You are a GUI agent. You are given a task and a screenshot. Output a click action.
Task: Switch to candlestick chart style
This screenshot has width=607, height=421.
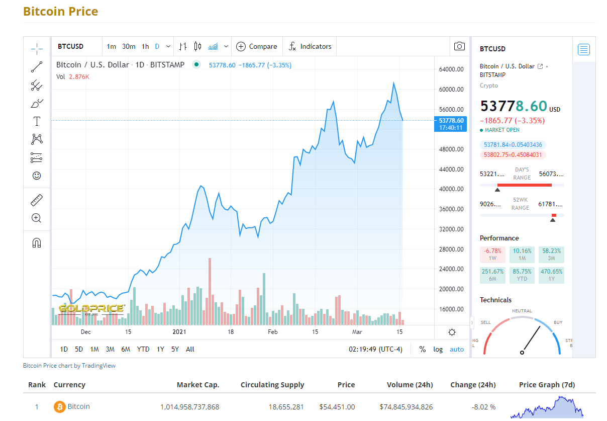tap(197, 46)
